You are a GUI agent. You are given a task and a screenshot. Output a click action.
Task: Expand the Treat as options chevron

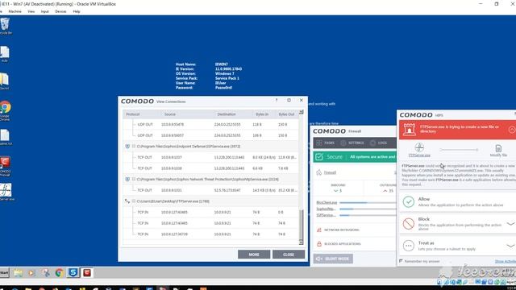[510, 246]
